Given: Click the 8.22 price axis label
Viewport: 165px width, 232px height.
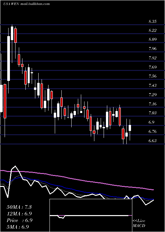Looking at the screenshot, I should [152, 30].
